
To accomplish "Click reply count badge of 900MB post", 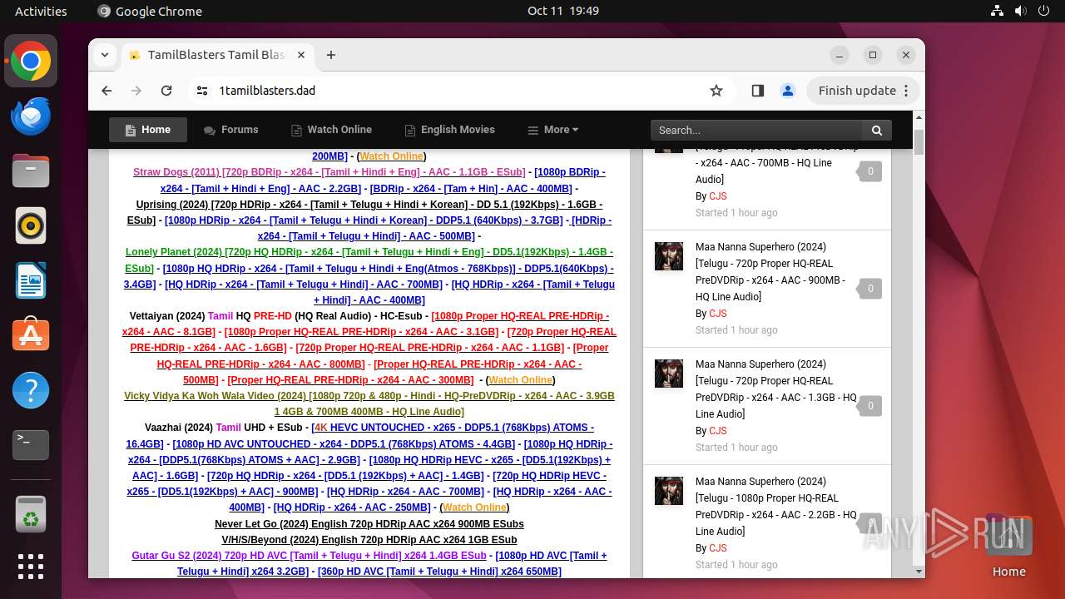I will point(870,289).
